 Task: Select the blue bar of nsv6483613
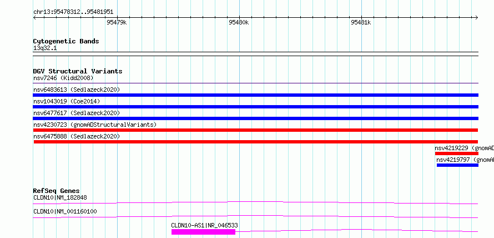pyautogui.click(x=255, y=95)
